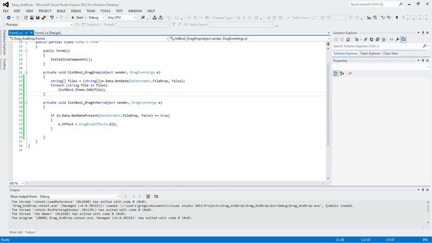The width and height of the screenshot is (432, 243).
Task: Select the Solution Explorer tab
Action: coord(345,53)
